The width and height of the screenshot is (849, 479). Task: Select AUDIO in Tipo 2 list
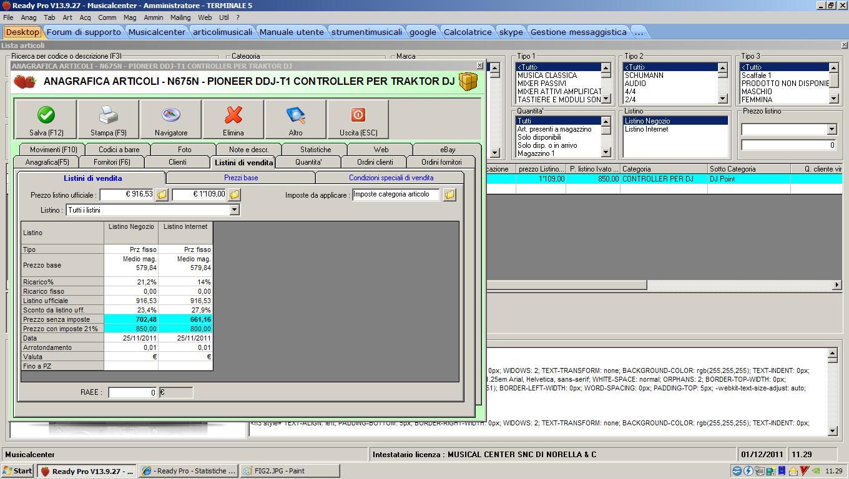pyautogui.click(x=636, y=84)
